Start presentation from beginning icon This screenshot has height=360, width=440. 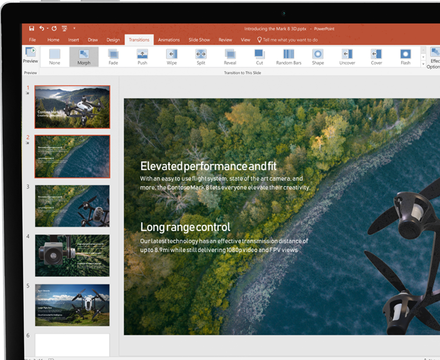[65, 28]
